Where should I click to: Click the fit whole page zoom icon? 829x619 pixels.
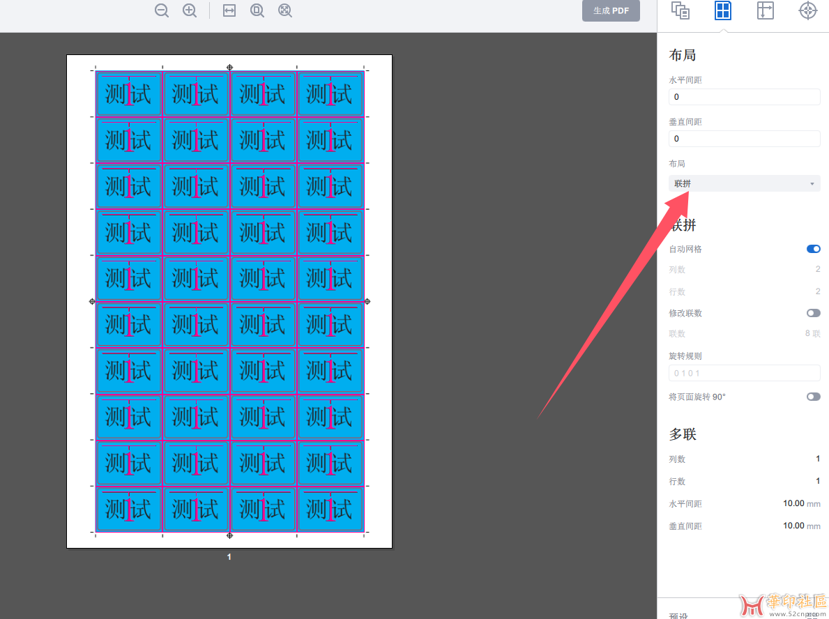click(285, 10)
